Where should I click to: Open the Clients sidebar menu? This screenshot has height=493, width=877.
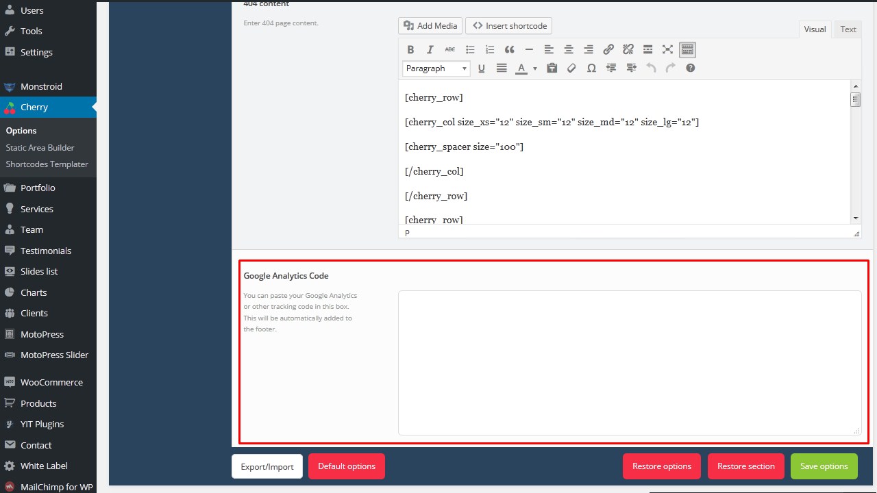tap(48, 313)
